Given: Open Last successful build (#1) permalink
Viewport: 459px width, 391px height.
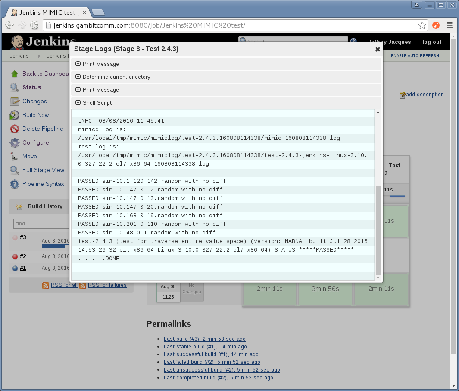Looking at the screenshot, I should 211,354.
